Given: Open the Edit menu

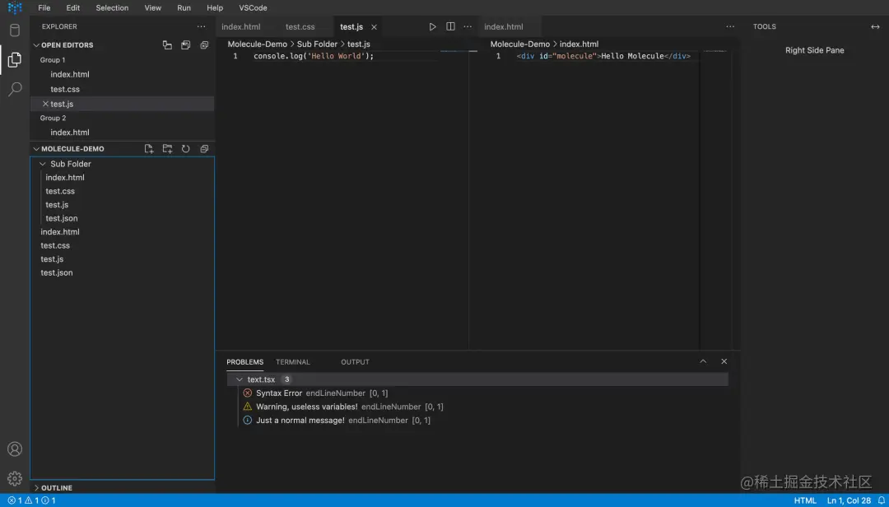Looking at the screenshot, I should pyautogui.click(x=73, y=8).
